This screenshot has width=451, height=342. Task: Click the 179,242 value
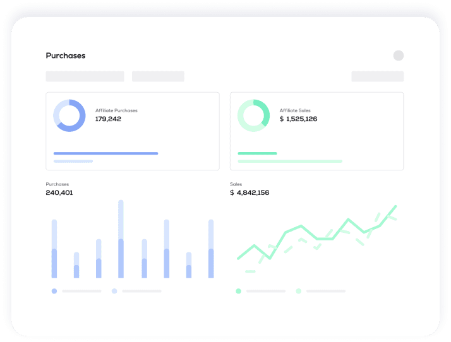pos(108,119)
